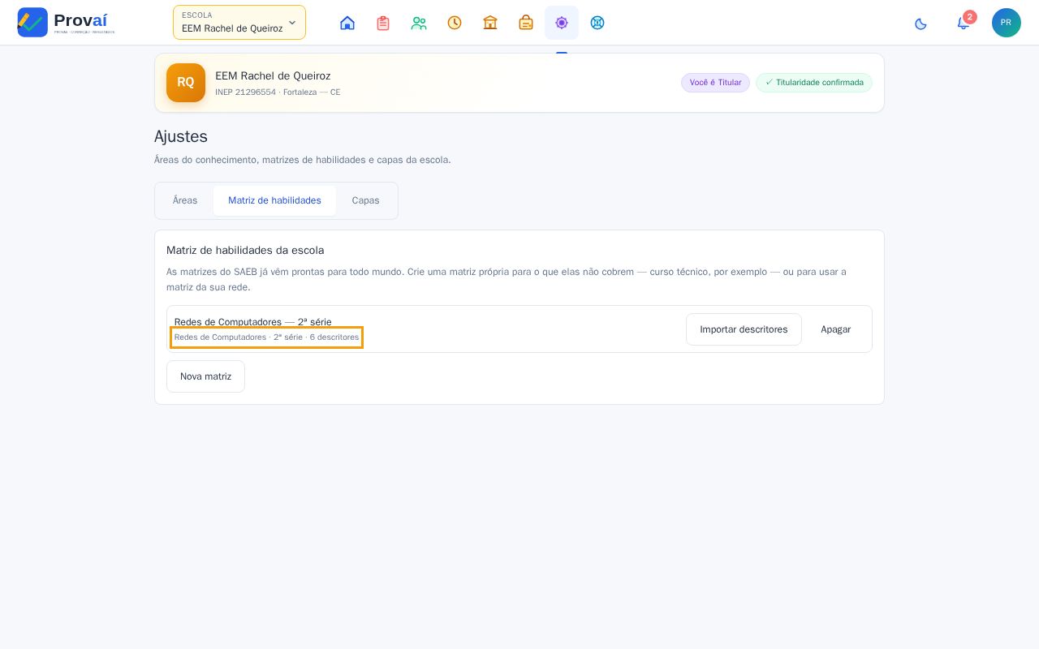Screen dimensions: 1039x649
Task: Click the Você é Titular badge
Action: coord(715,83)
